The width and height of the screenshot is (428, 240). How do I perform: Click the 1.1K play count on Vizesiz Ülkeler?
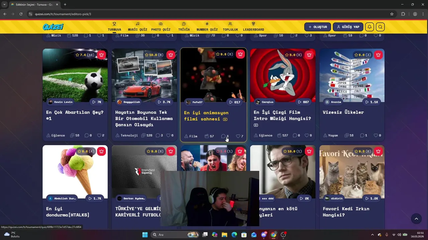tap(372, 102)
